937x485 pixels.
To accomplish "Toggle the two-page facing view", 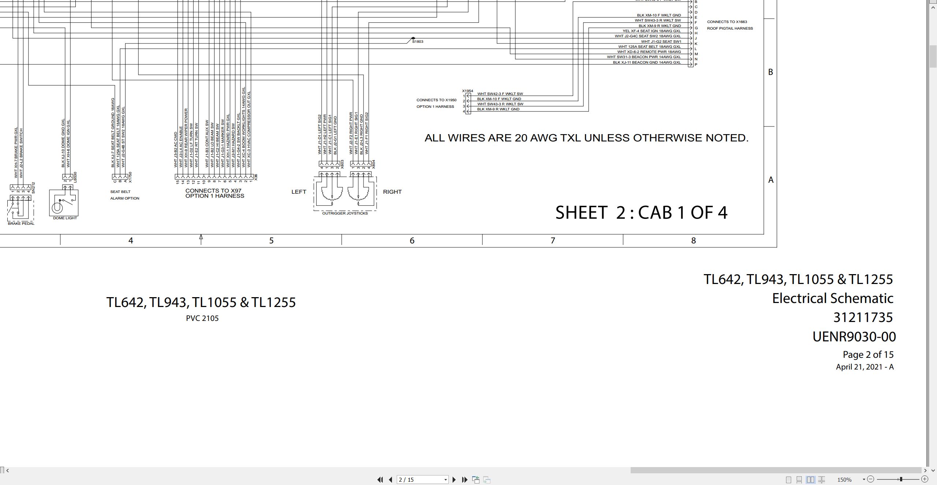I will (x=810, y=480).
